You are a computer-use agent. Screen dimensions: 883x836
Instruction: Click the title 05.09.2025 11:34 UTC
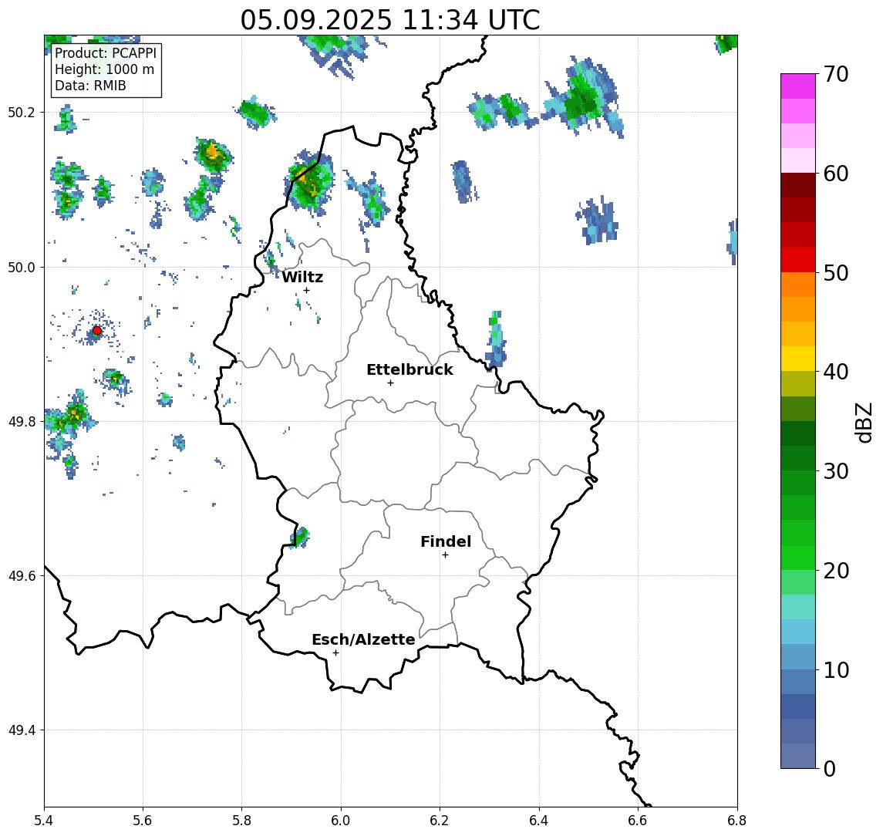pyautogui.click(x=389, y=20)
